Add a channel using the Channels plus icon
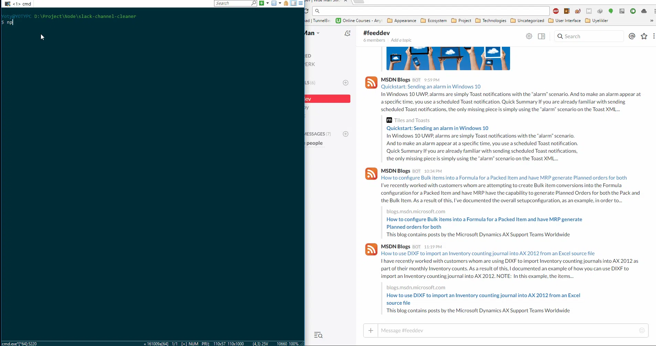This screenshot has height=346, width=656. [x=346, y=83]
